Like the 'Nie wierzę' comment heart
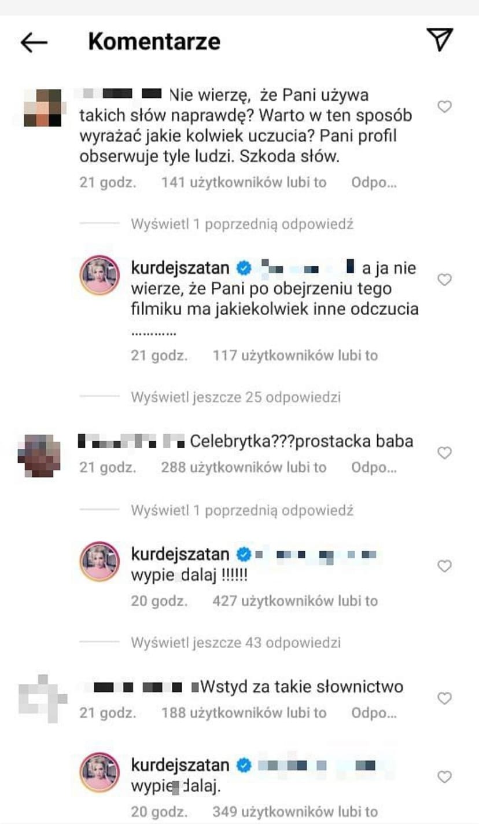This screenshot has height=824, width=479. [x=444, y=107]
